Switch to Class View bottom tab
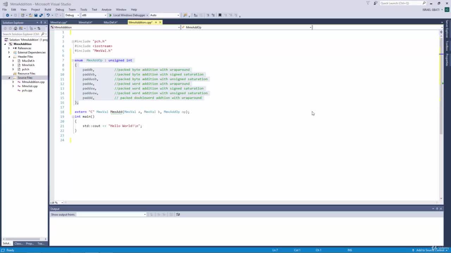451x253 pixels. (x=19, y=244)
